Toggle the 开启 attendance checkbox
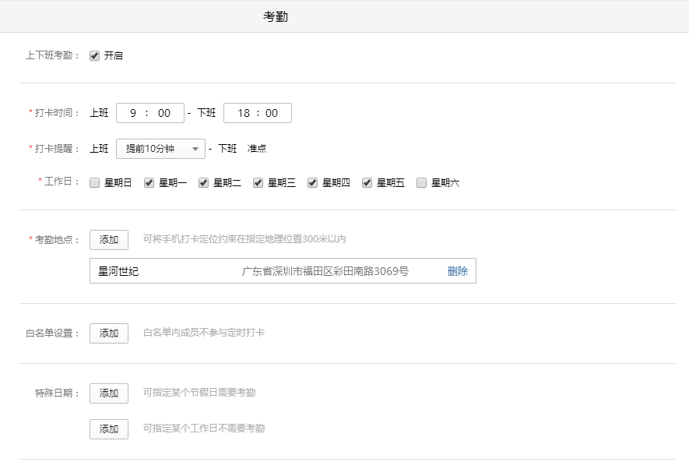Viewport: 689px width, 462px height. pyautogui.click(x=95, y=56)
